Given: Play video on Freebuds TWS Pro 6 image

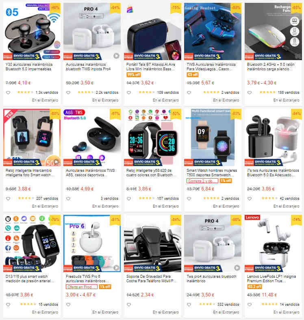Looking at the screenshot, I should 116,268.
